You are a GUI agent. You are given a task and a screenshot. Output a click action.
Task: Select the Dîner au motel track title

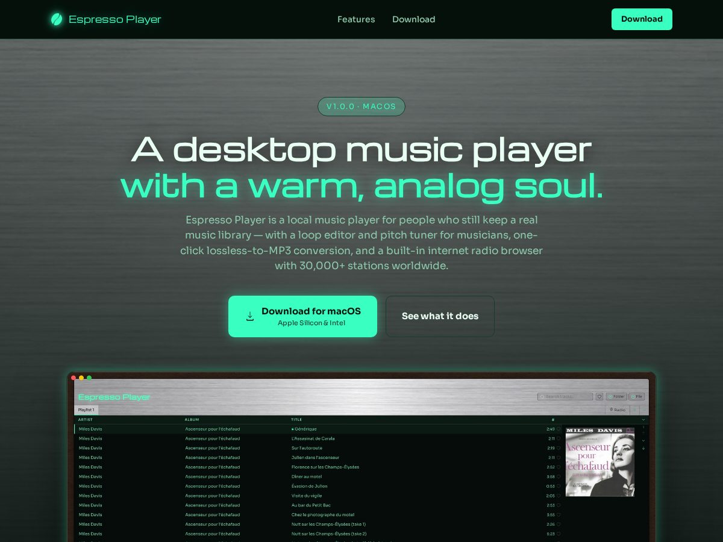tap(307, 477)
